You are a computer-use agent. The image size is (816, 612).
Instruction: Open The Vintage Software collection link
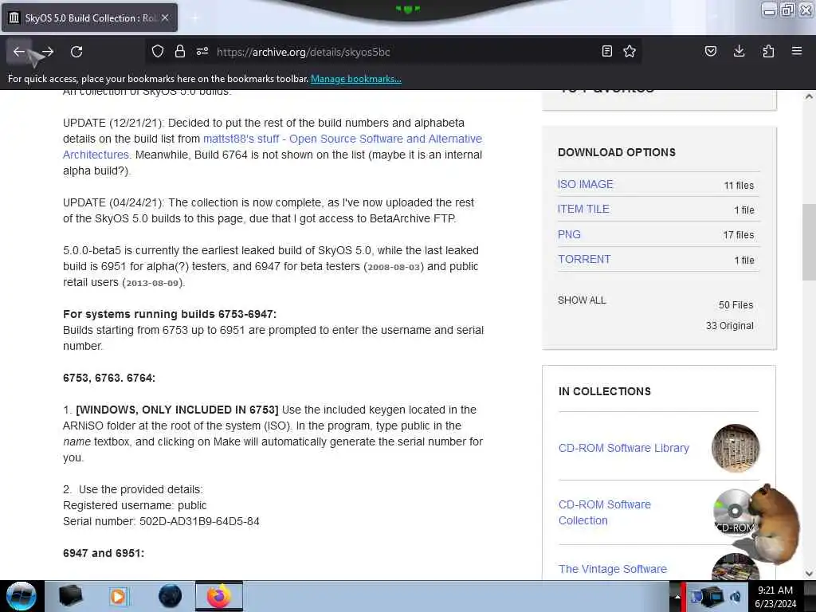[x=613, y=569]
